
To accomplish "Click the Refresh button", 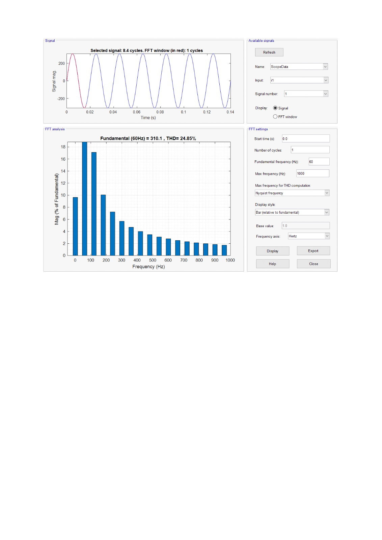I will [269, 52].
